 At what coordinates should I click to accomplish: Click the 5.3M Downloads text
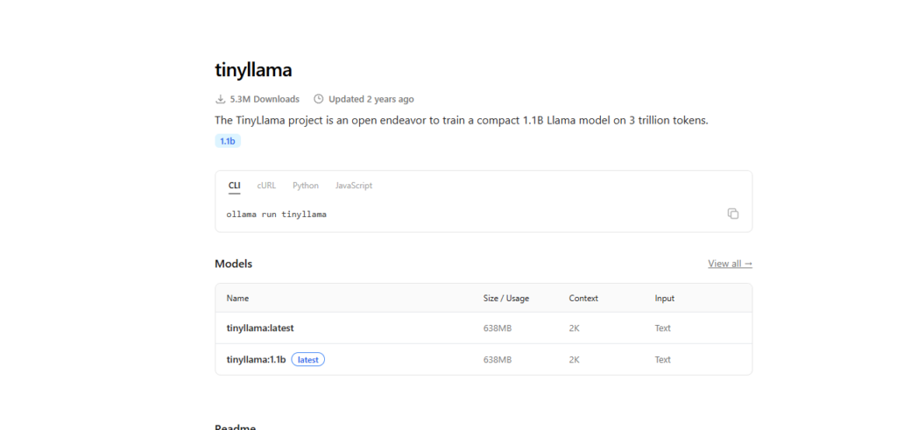point(265,99)
